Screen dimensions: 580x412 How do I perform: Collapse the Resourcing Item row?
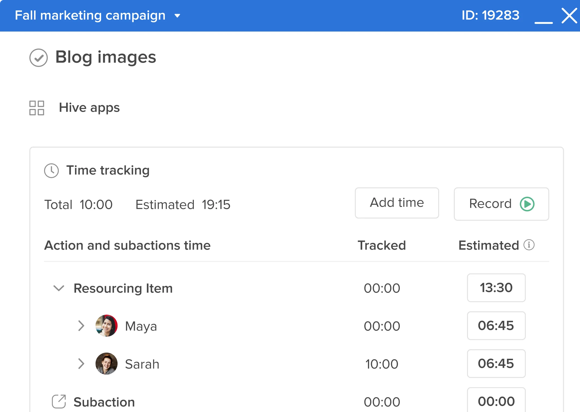point(58,288)
